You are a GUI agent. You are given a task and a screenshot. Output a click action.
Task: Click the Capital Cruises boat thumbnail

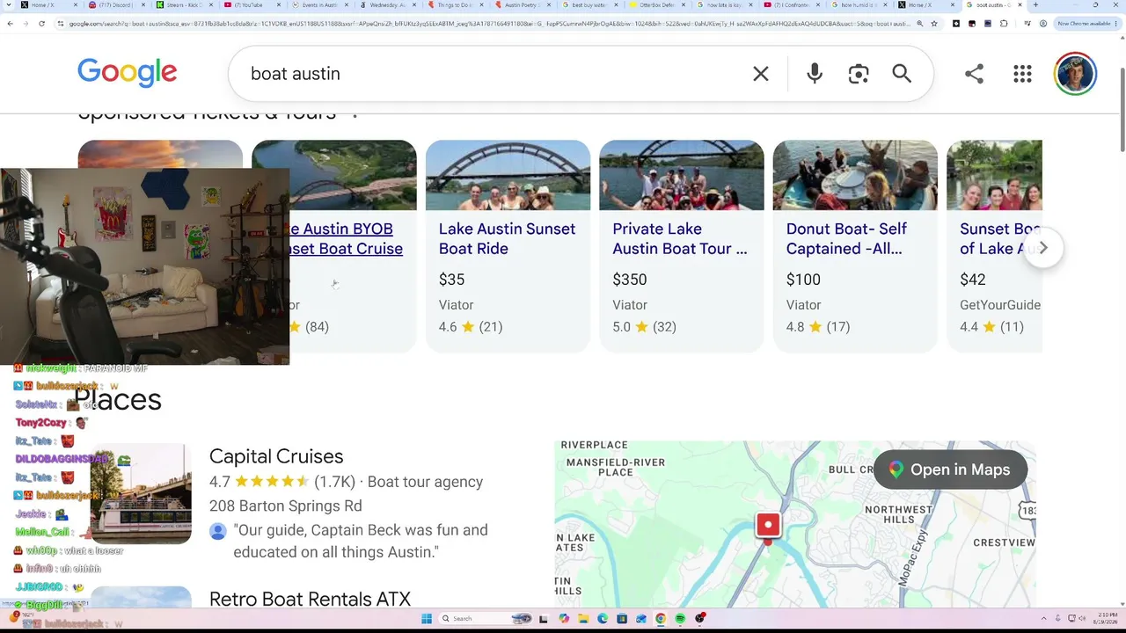coord(141,493)
